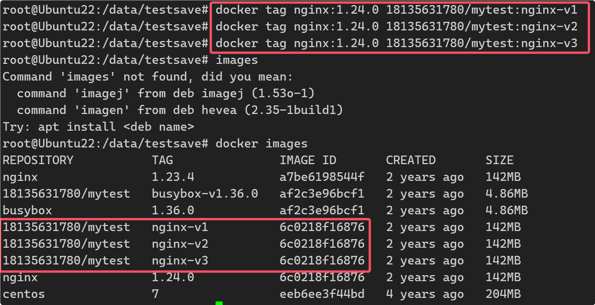Click the nginx-v1 tag in the images table

tap(180, 227)
